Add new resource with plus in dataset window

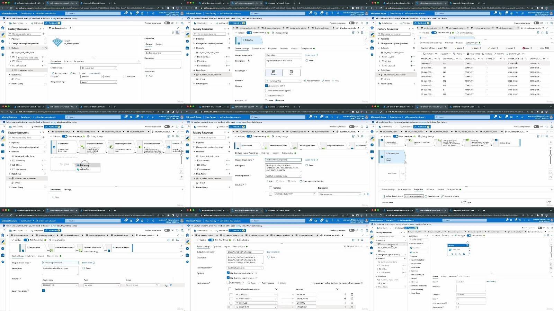click(x=43, y=34)
